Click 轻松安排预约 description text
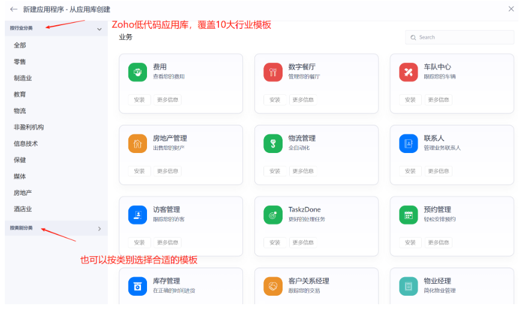The height and width of the screenshot is (309, 519). [440, 220]
